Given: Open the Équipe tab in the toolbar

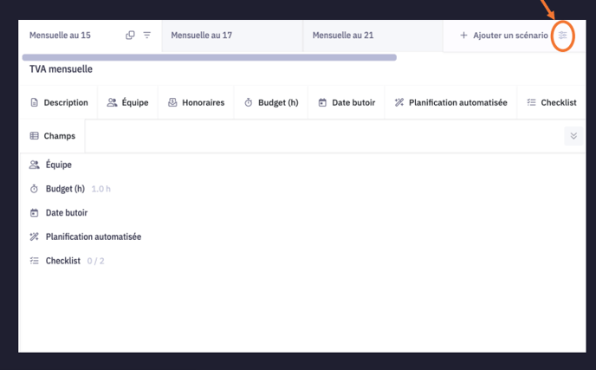Looking at the screenshot, I should pos(128,102).
